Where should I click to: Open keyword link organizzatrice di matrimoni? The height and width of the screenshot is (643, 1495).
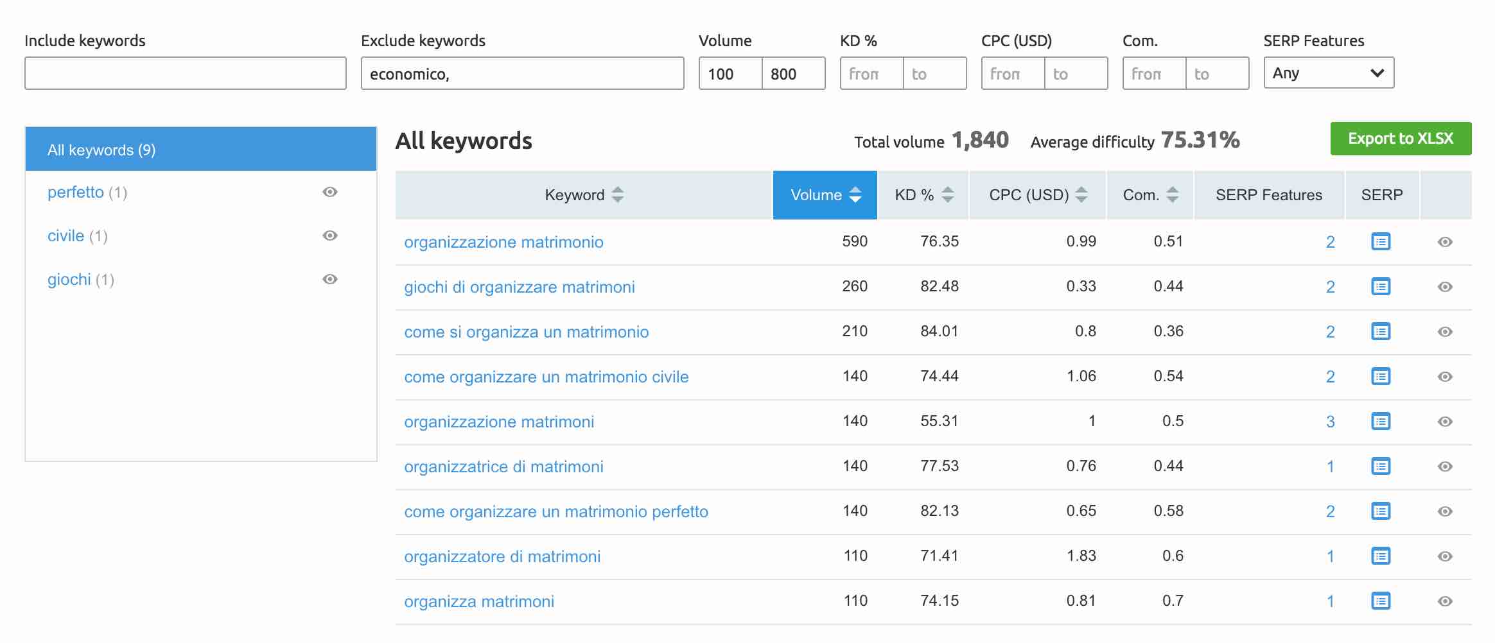(x=503, y=467)
